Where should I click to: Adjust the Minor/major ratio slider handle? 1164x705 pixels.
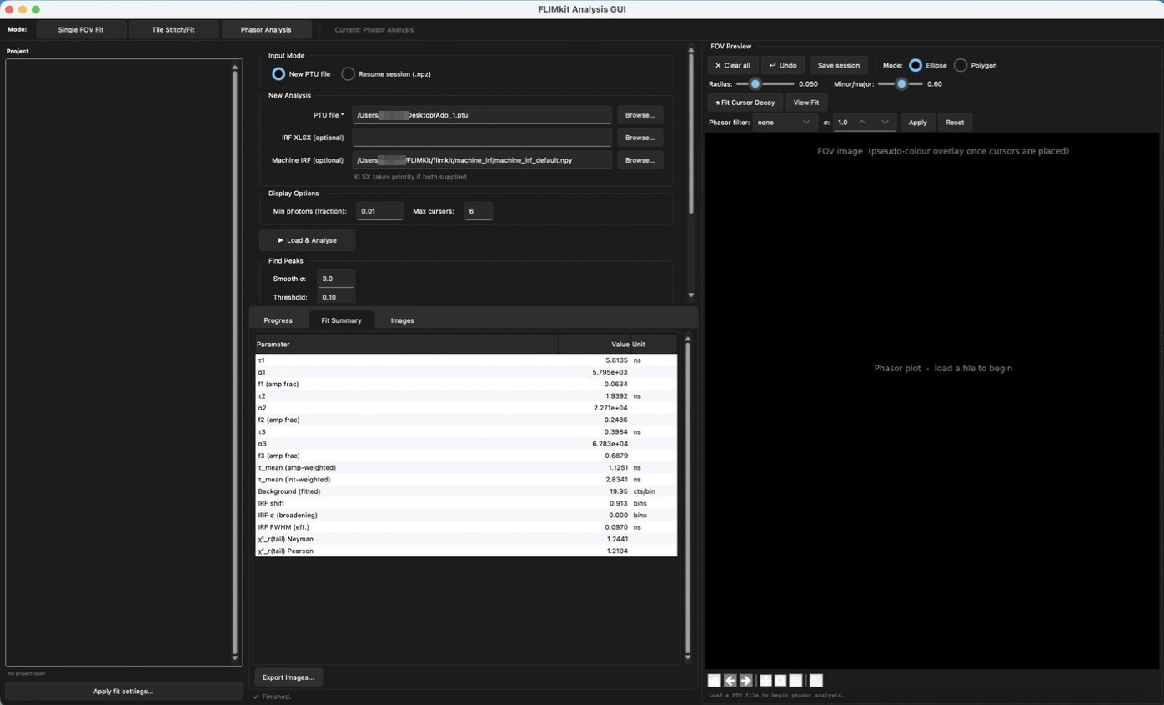coord(901,84)
